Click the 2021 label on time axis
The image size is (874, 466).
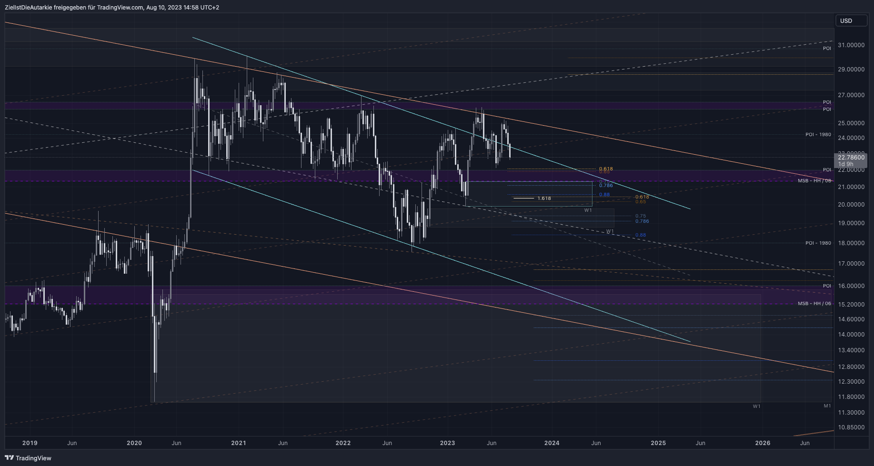(239, 443)
